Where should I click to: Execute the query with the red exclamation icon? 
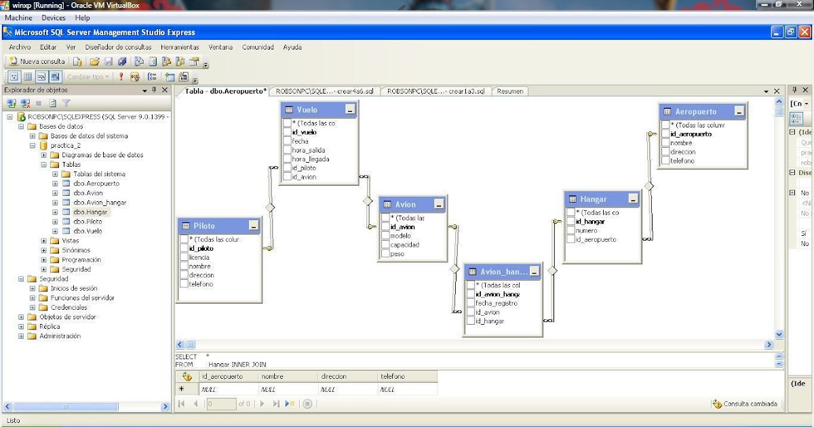coord(121,76)
